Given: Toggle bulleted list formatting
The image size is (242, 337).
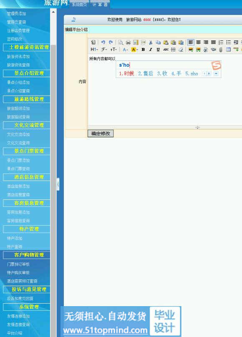Looking at the screenshot, I should point(229,43).
